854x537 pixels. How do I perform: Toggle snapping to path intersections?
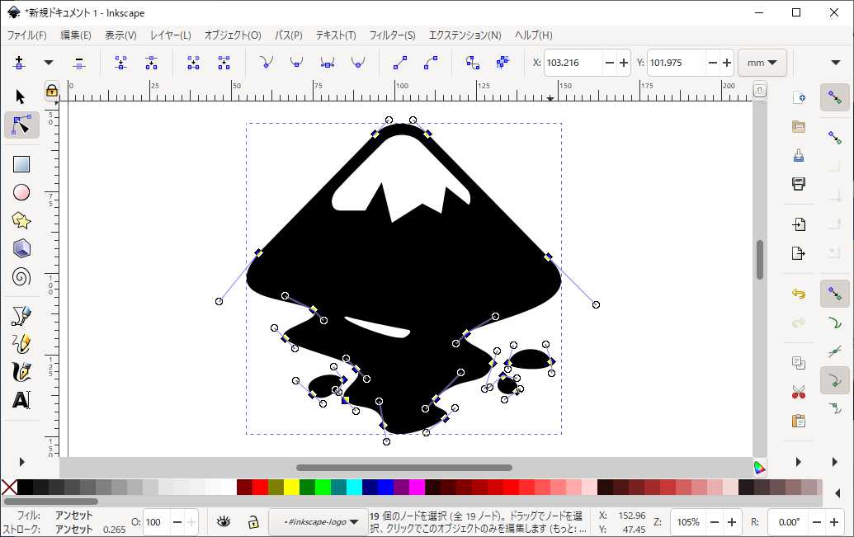click(835, 352)
